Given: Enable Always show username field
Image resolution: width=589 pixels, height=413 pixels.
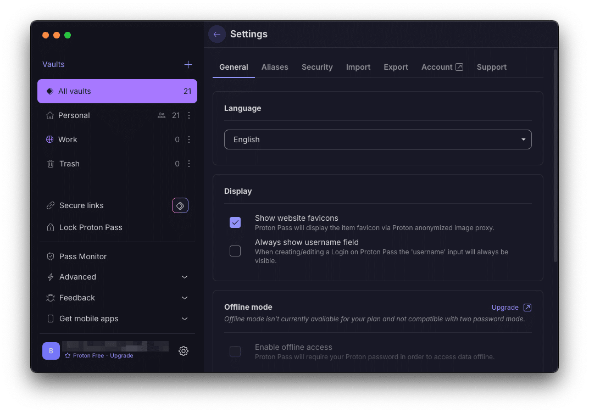Looking at the screenshot, I should (x=235, y=251).
